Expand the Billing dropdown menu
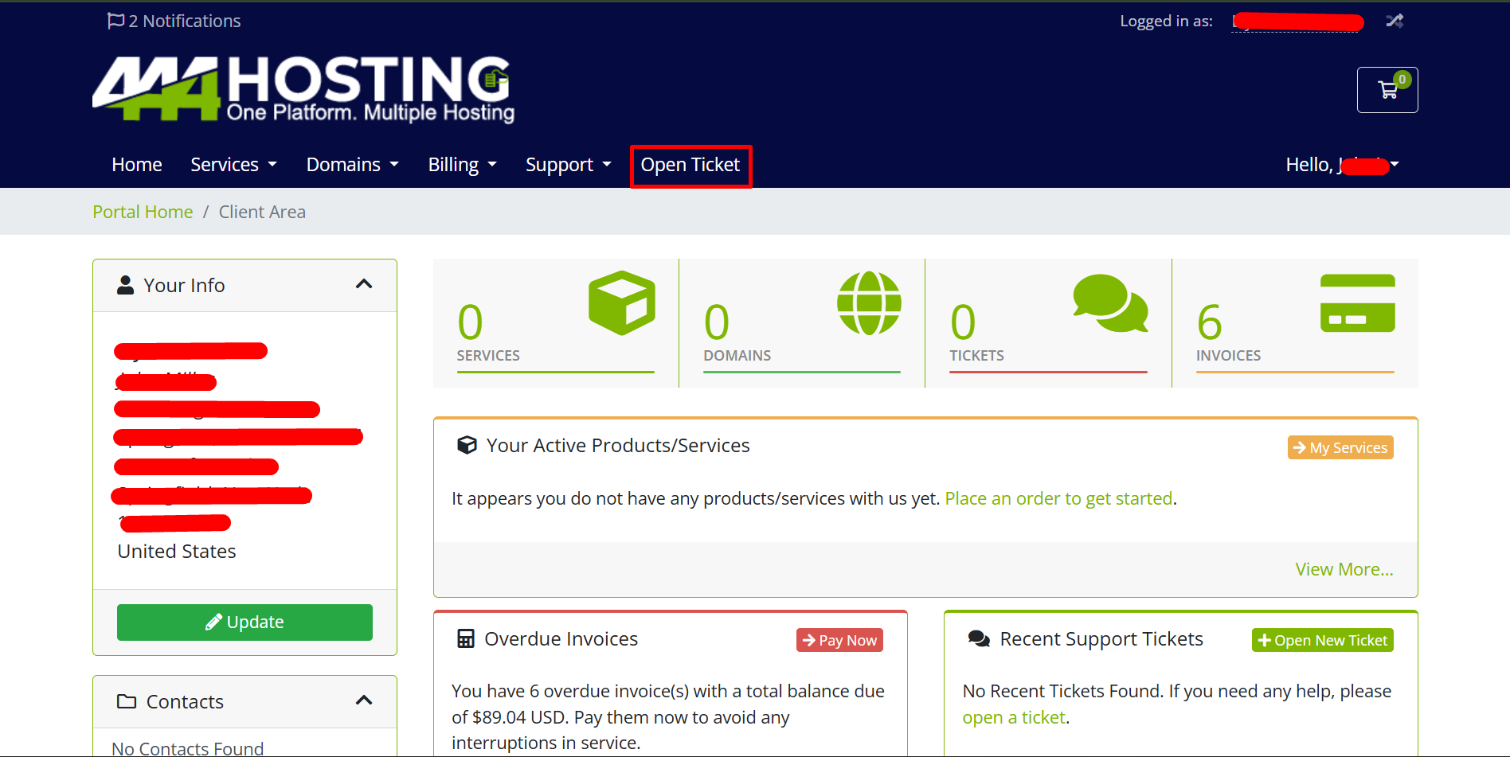Image resolution: width=1510 pixels, height=757 pixels. coord(462,165)
